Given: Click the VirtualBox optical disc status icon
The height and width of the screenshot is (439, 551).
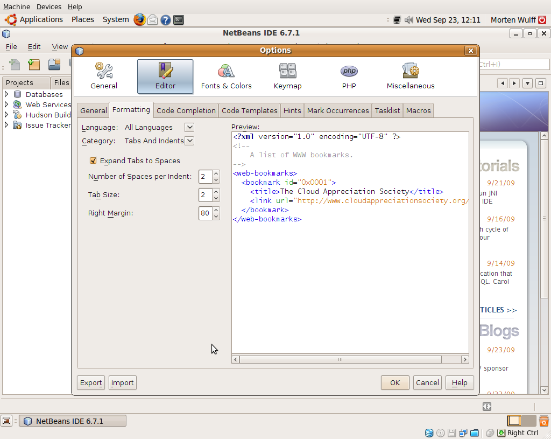Looking at the screenshot, I should [x=441, y=433].
